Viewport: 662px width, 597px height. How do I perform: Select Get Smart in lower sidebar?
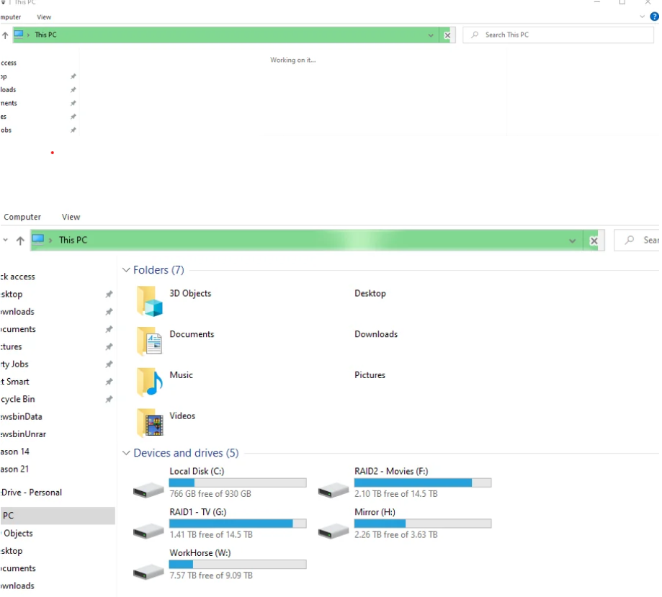point(15,382)
